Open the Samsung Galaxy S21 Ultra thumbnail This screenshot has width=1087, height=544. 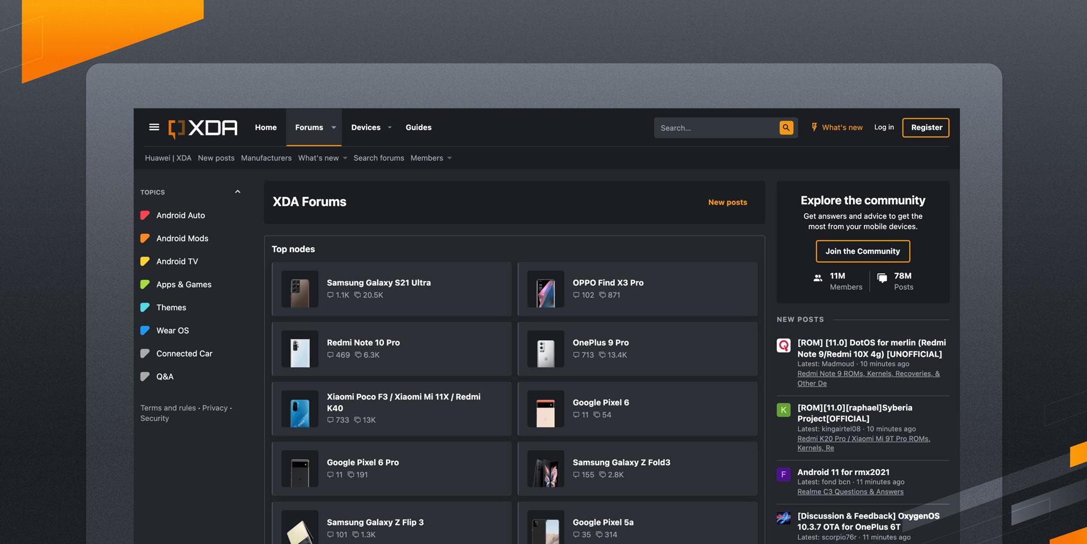[x=300, y=289]
